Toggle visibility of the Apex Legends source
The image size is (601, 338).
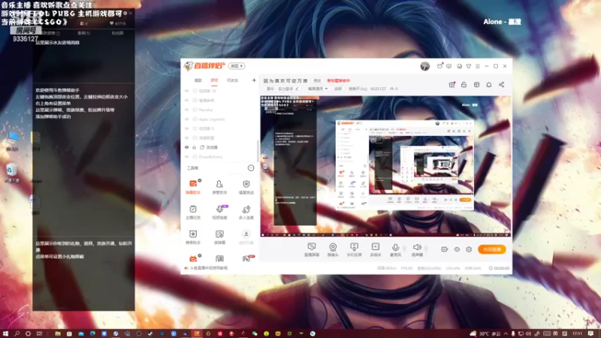(x=187, y=119)
